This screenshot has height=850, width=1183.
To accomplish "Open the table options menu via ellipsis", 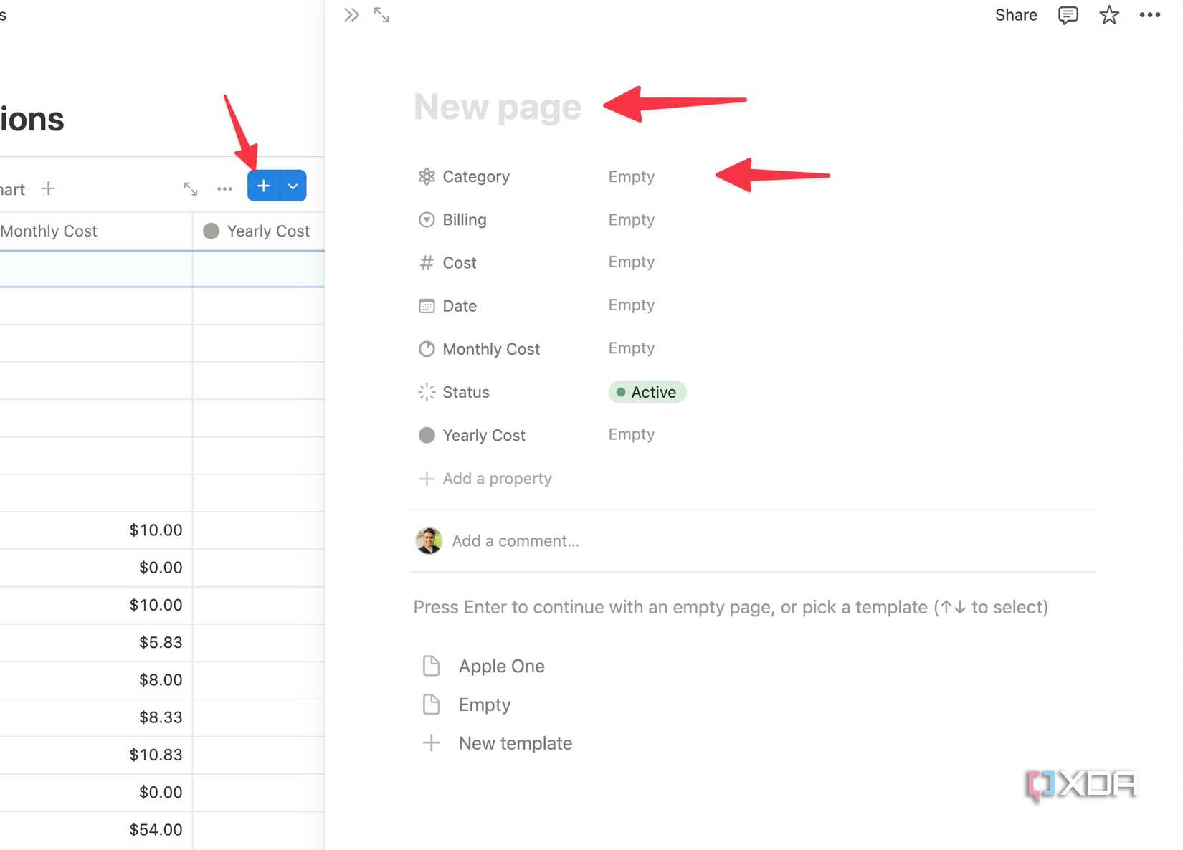I will tap(224, 188).
